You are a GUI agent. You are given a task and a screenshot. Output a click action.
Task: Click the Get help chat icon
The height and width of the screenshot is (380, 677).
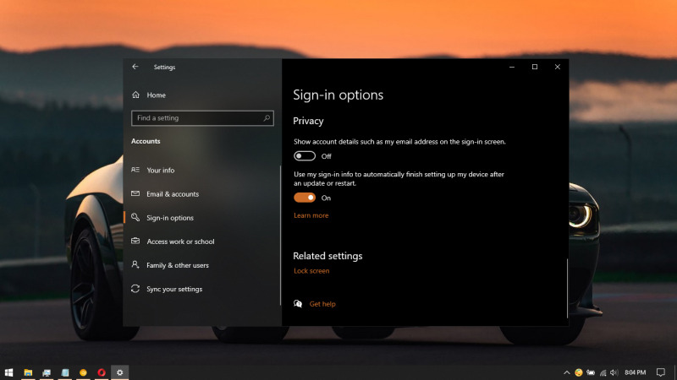point(298,304)
